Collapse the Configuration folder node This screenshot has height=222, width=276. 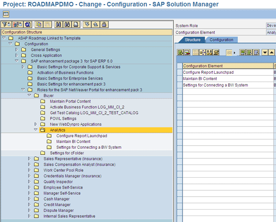(x=11, y=43)
